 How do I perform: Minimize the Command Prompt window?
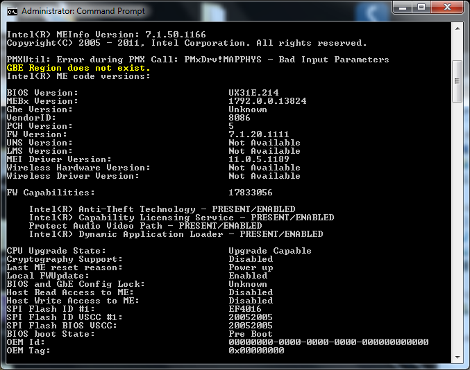point(402,8)
